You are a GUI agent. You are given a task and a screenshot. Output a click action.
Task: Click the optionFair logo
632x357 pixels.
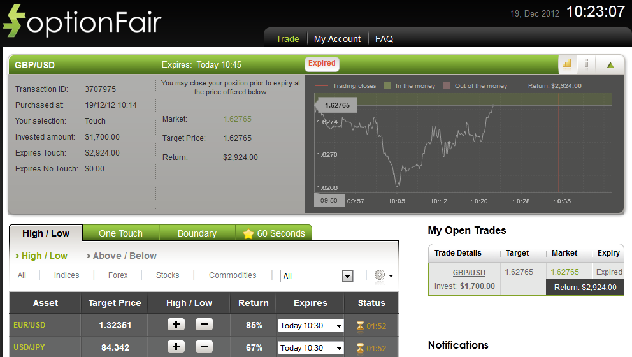(x=82, y=22)
